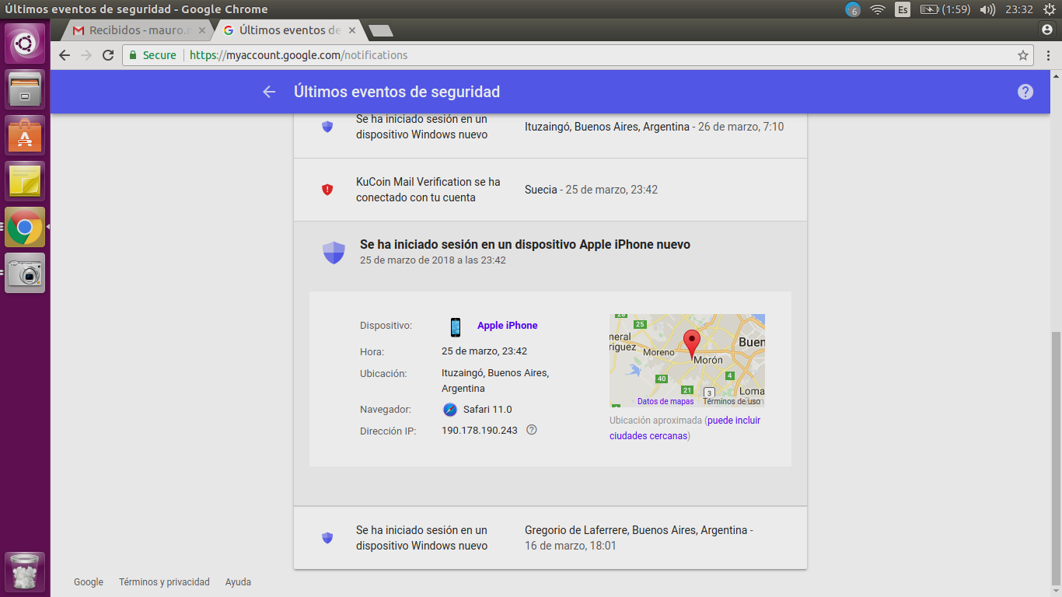The image size is (1062, 597).
Task: Click the address bar URL
Action: coord(299,55)
